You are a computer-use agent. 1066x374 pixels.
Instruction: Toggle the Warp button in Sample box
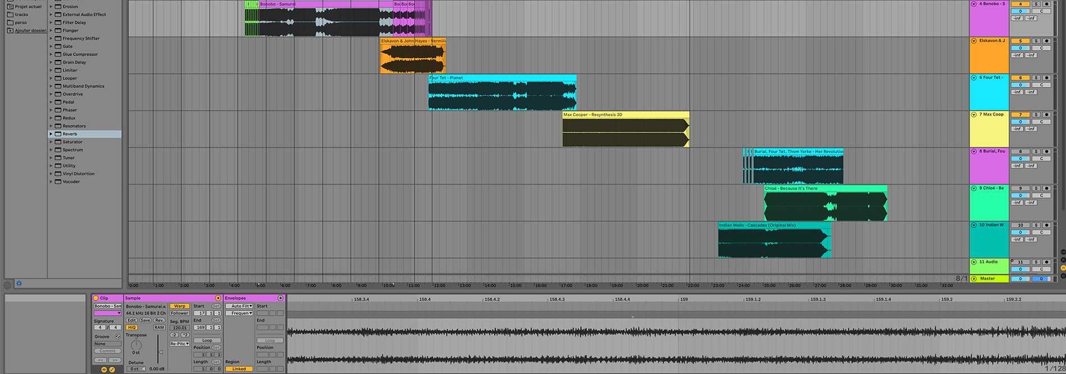point(180,306)
